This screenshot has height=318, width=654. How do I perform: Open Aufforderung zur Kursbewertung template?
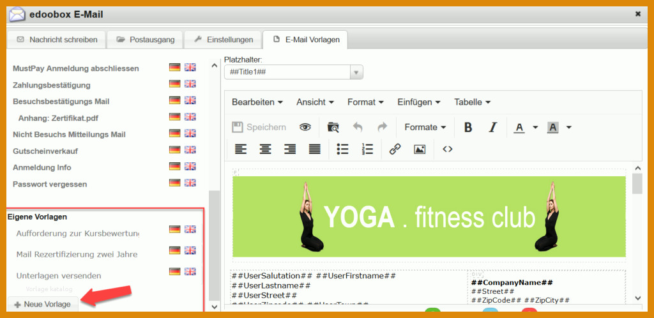(78, 234)
